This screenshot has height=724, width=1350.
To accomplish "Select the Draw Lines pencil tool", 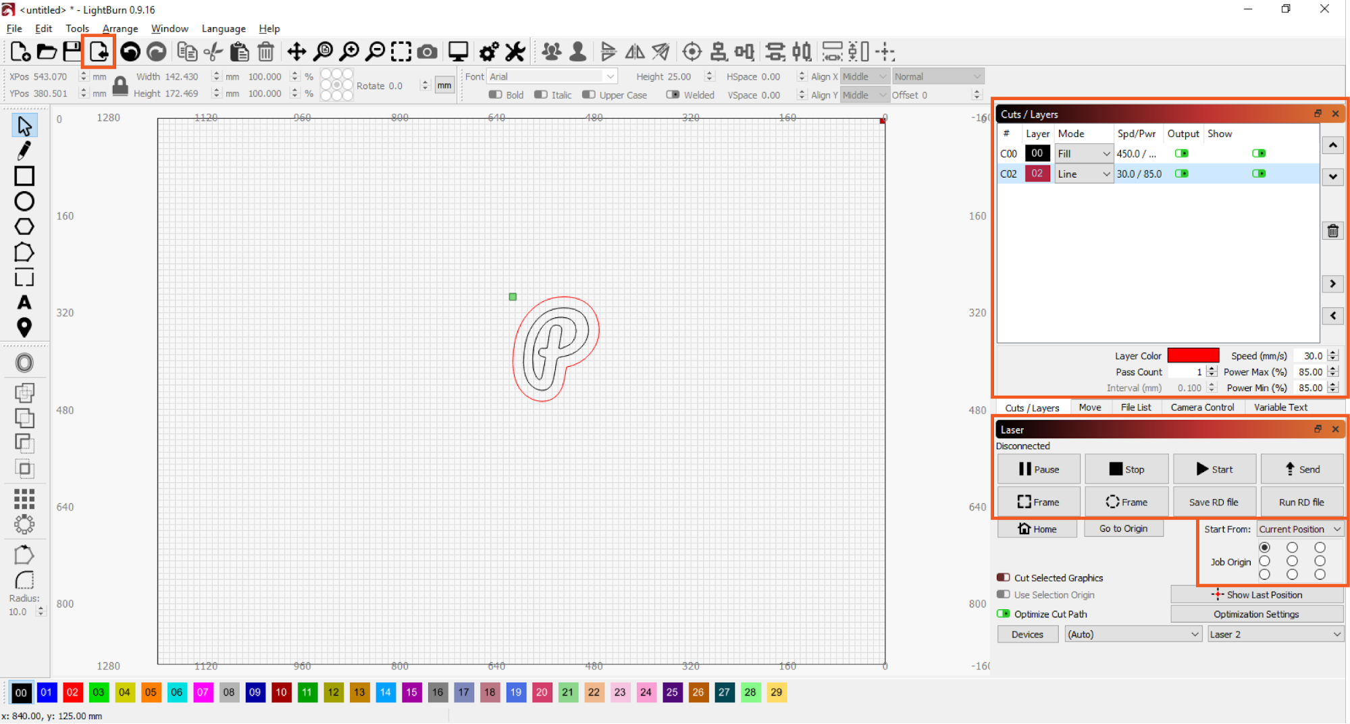I will click(24, 151).
